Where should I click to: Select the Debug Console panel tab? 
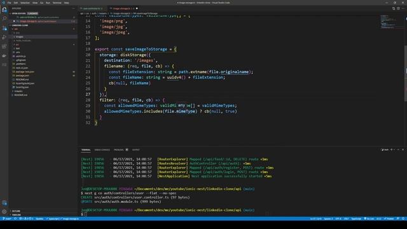point(102,150)
